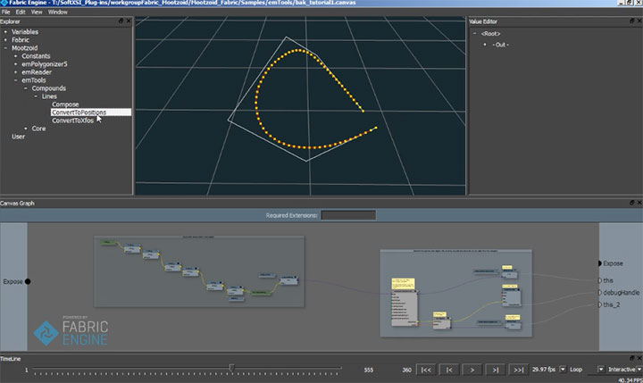Collapse the Lines tree node
Image resolution: width=643 pixels, height=383 pixels.
pos(36,96)
